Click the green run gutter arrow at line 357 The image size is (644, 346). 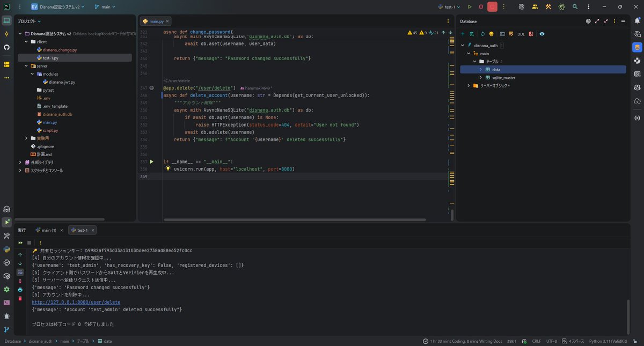pyautogui.click(x=151, y=161)
